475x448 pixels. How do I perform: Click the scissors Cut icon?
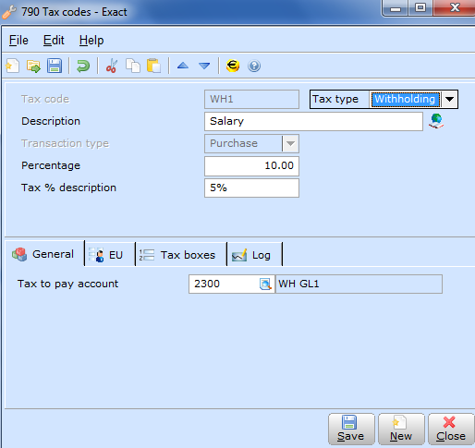tap(112, 66)
